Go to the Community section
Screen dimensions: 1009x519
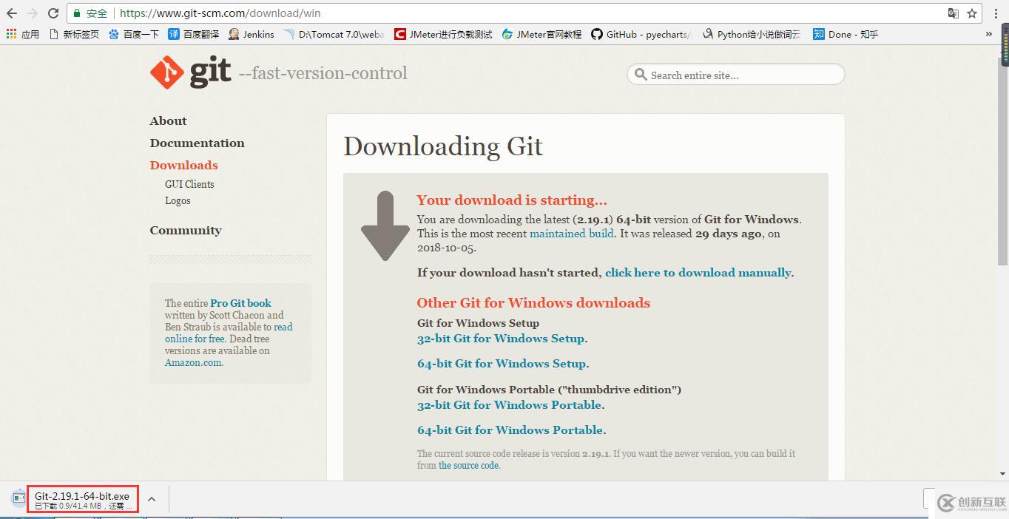click(186, 231)
